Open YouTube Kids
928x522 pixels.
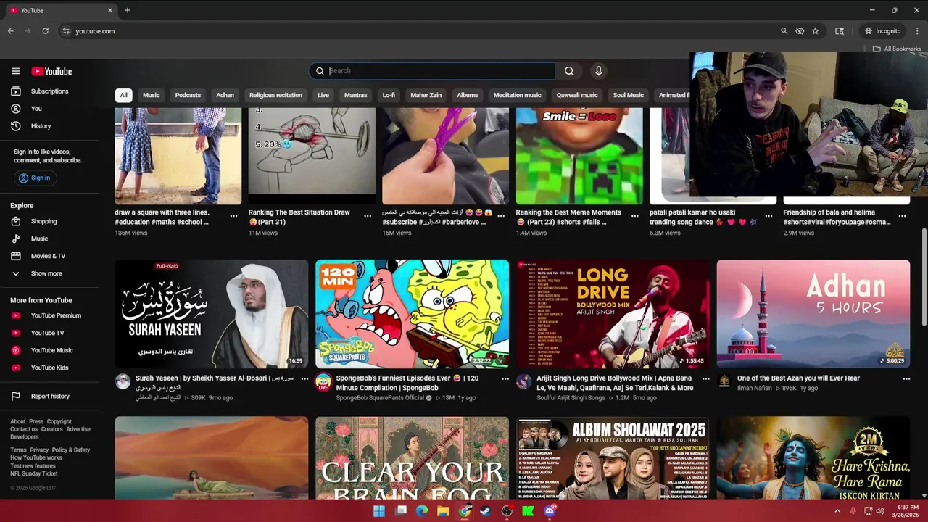tap(49, 368)
